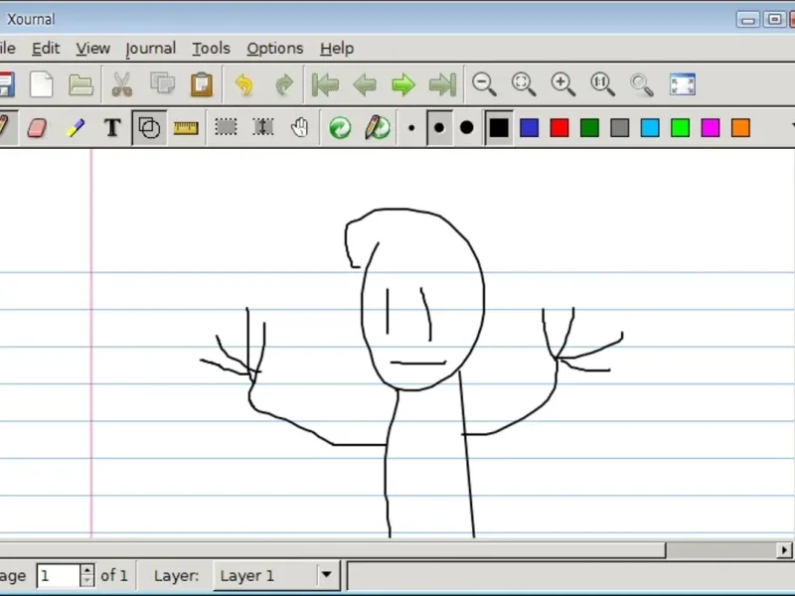Click the Redo arrow icon
The width and height of the screenshot is (795, 596).
click(x=284, y=84)
